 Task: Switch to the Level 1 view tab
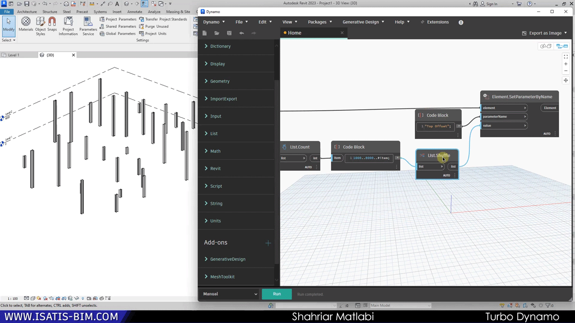pos(14,55)
